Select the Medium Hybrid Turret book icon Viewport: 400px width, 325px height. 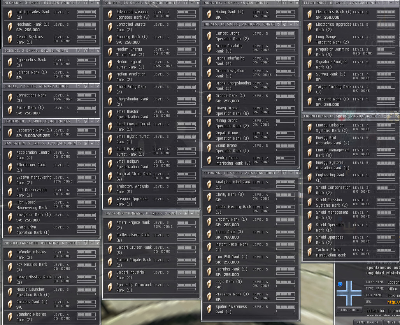110,64
